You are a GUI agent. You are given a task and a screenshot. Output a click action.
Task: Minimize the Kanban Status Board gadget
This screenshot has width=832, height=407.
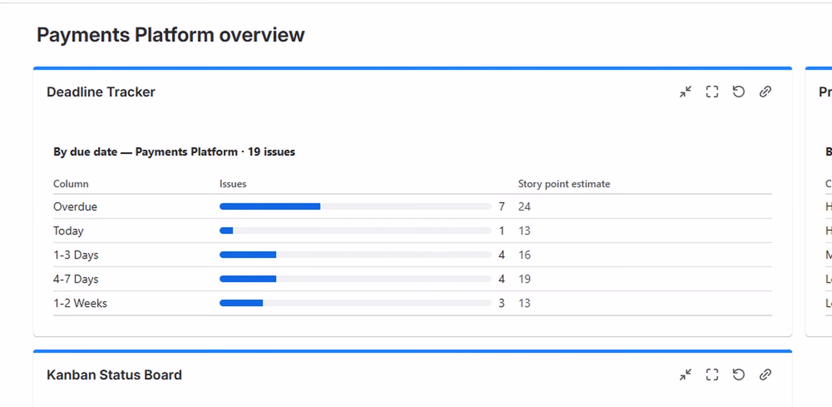click(x=686, y=374)
